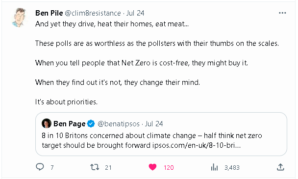Click the Jul 24 timestamp on Ben Pile's tweet
The height and width of the screenshot is (179, 298).
135,13
